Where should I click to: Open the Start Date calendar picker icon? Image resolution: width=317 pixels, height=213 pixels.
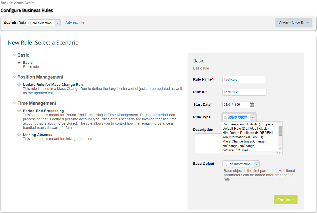click(x=252, y=104)
